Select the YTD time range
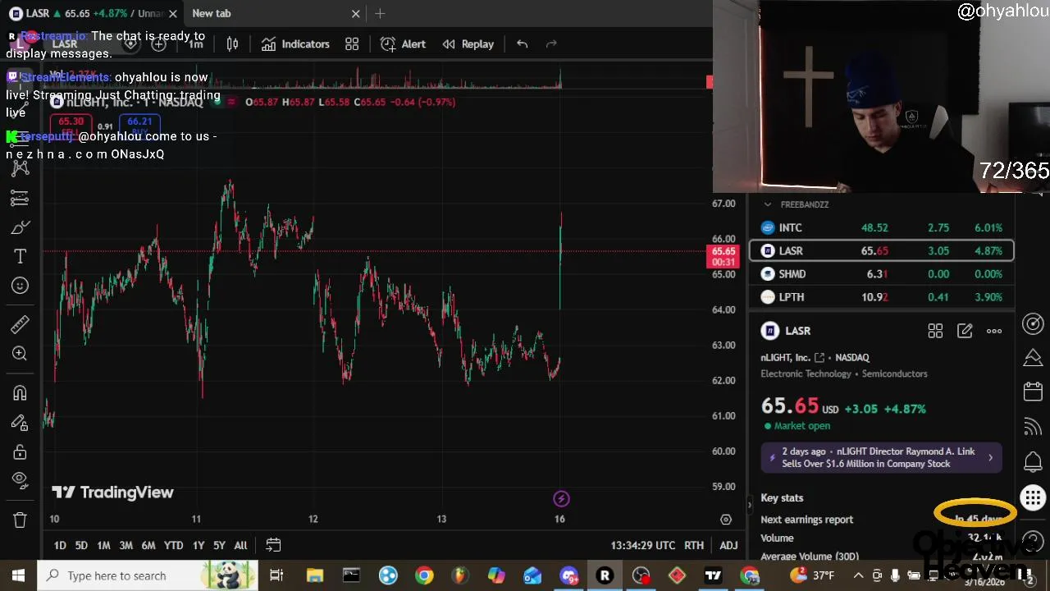This screenshot has height=591, width=1050. tap(173, 545)
